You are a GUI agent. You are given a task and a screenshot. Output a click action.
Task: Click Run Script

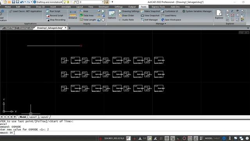point(53,11)
